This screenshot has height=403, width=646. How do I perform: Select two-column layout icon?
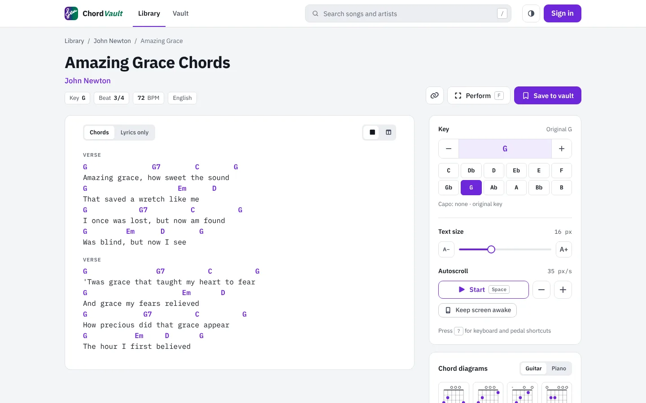388,133
